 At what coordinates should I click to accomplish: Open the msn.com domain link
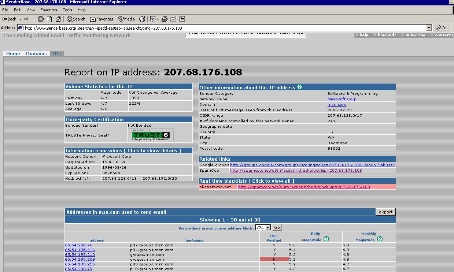337,104
